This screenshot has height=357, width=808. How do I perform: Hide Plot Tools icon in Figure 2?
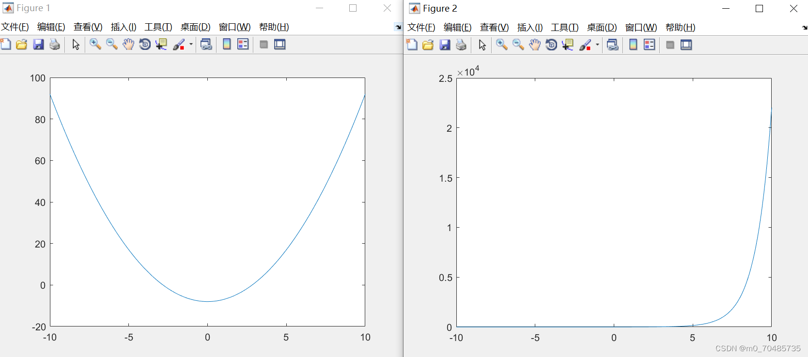point(670,45)
